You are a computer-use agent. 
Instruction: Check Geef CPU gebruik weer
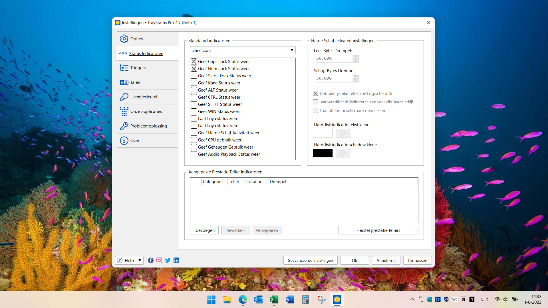point(194,140)
